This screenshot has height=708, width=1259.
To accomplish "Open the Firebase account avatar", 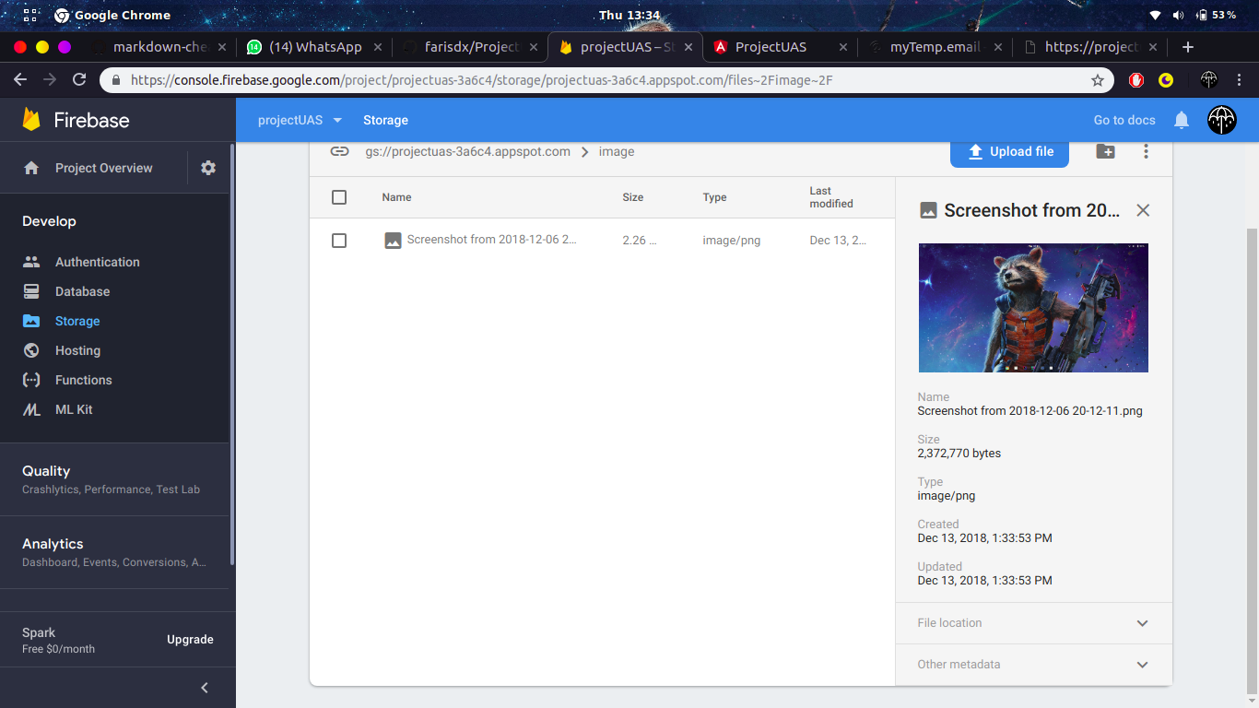I will [x=1222, y=120].
